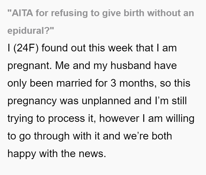The height and width of the screenshot is (175, 206).
Task: Click the word "birth" in the headline
Action: coord(134,13)
